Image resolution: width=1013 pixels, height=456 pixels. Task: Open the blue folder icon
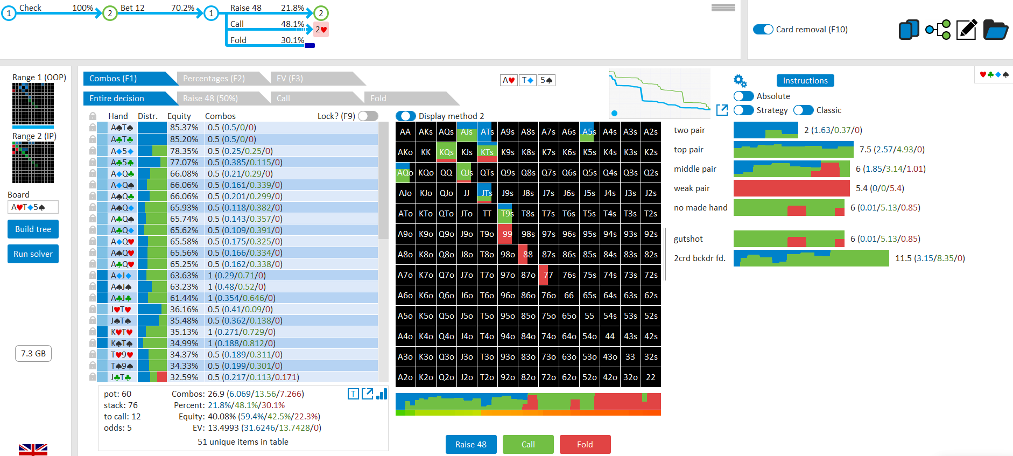[996, 30]
